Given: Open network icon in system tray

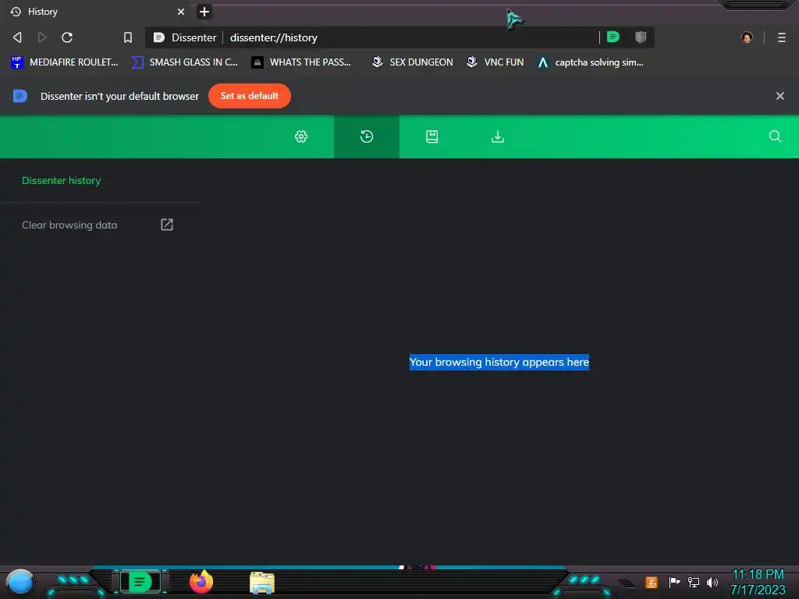Looking at the screenshot, I should 693,582.
